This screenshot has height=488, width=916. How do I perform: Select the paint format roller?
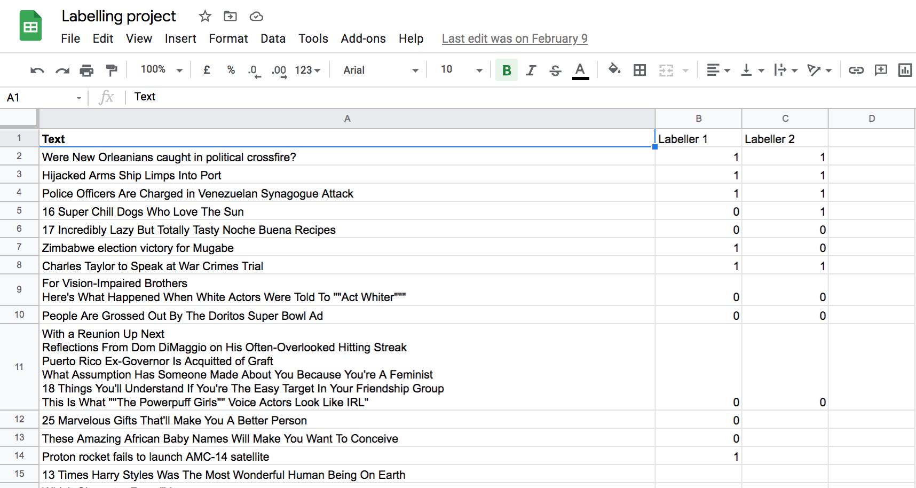[112, 70]
